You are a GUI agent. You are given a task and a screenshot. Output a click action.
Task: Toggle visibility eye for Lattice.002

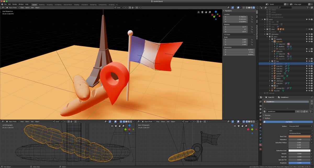coord(309,76)
